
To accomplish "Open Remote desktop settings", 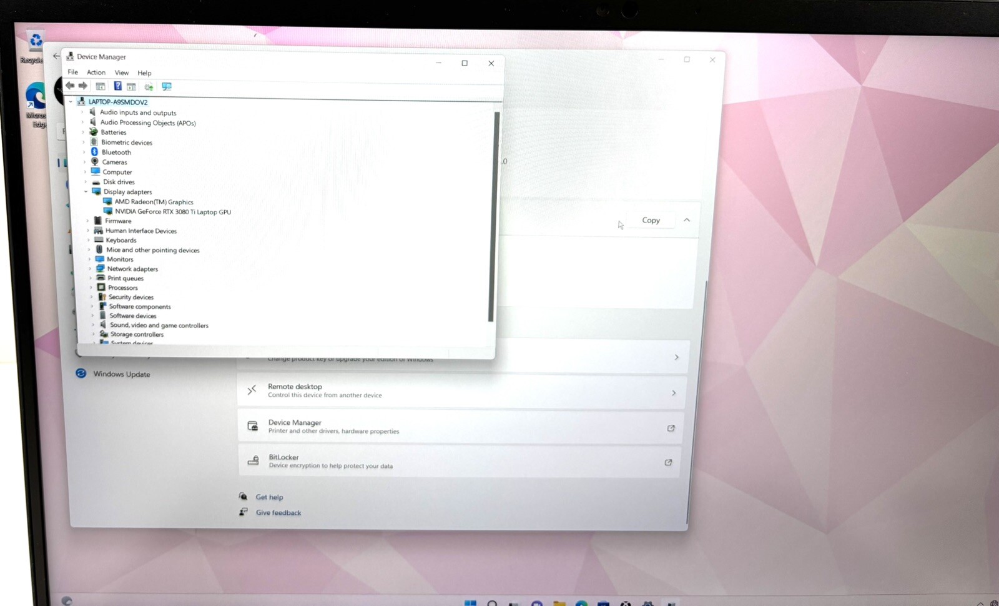I will click(462, 391).
